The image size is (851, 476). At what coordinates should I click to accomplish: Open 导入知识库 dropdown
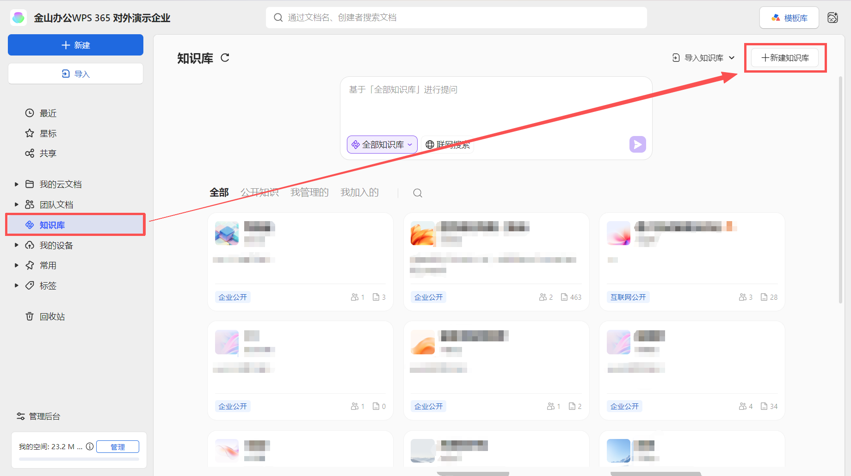click(x=703, y=58)
